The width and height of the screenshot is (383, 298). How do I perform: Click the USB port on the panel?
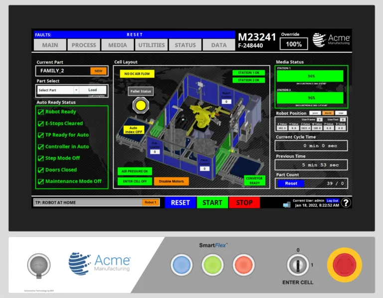(x=39, y=266)
